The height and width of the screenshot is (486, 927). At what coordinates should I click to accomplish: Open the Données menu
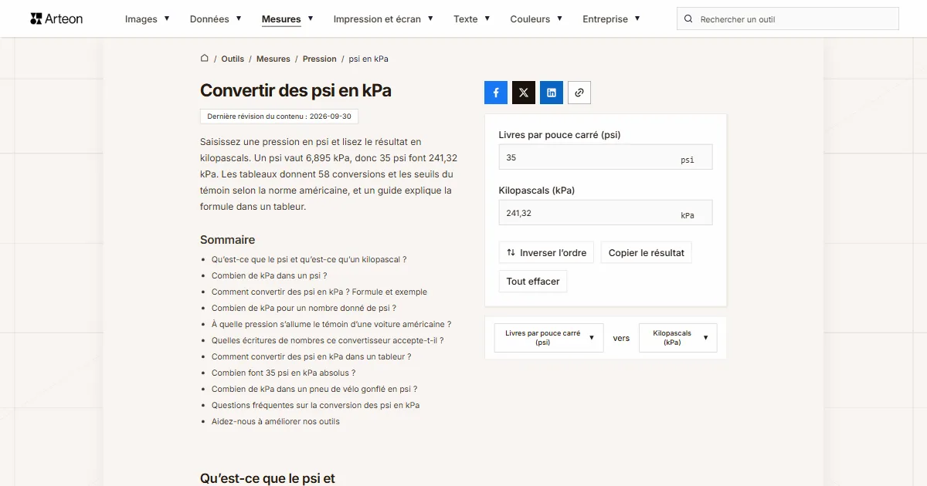[x=216, y=19]
